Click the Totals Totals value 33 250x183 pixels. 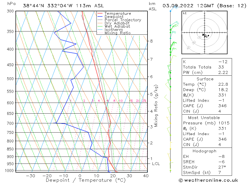click(221, 67)
